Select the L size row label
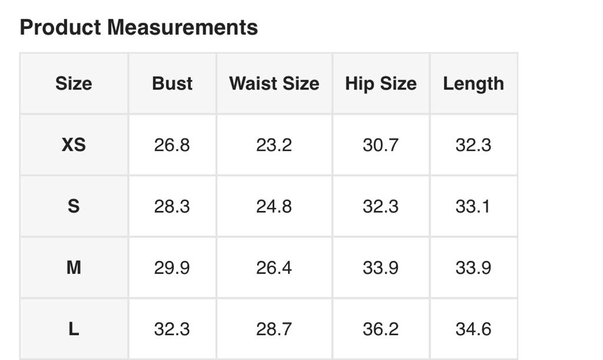This screenshot has width=603, height=360. pos(74,329)
